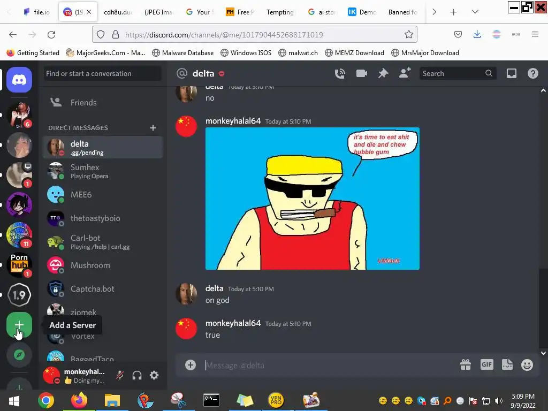Switch to the ai story Google tab
548x411 pixels.
click(322, 12)
